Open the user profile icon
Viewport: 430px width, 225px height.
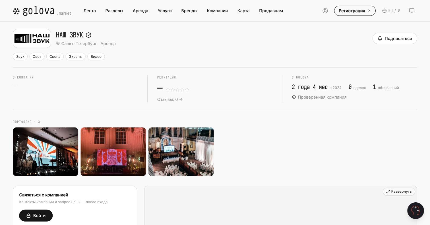325,11
